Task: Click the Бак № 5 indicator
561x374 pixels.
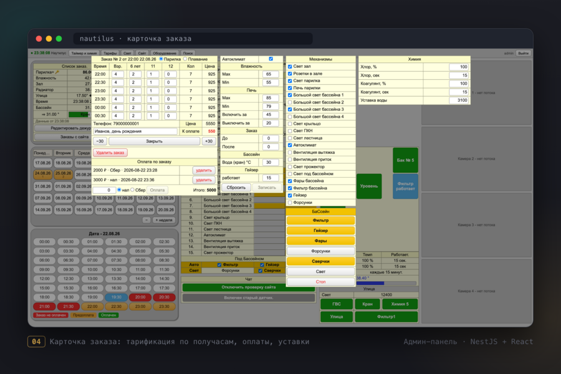Action: pyautogui.click(x=405, y=160)
